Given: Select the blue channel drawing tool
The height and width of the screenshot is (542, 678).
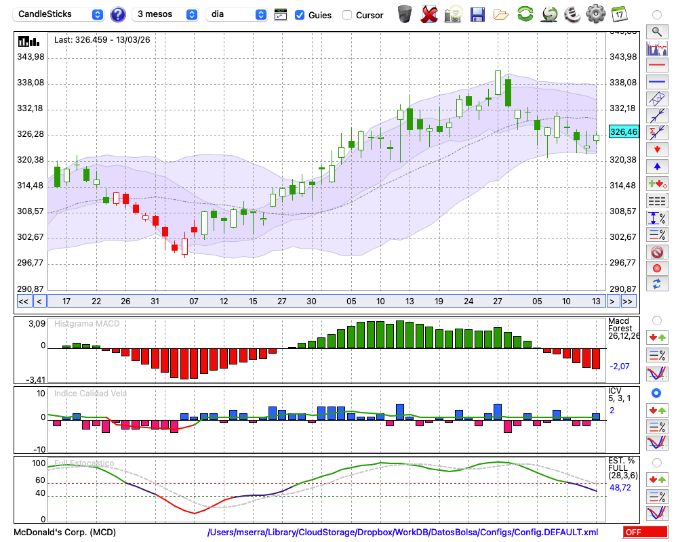Looking at the screenshot, I should (657, 99).
